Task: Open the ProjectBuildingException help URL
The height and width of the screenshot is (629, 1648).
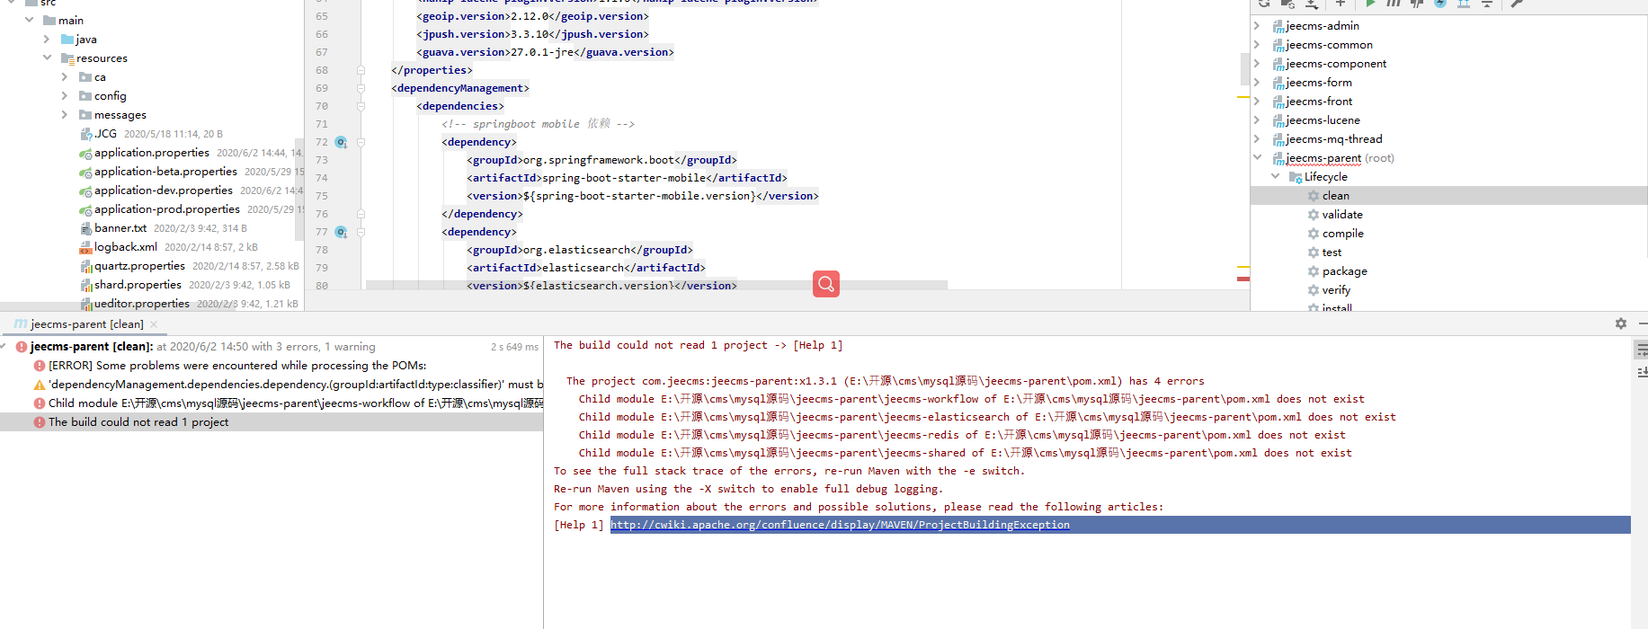Action: 840,525
